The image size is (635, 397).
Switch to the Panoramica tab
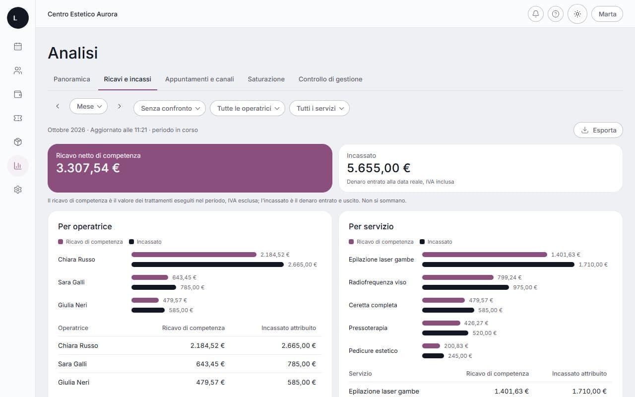[72, 79]
